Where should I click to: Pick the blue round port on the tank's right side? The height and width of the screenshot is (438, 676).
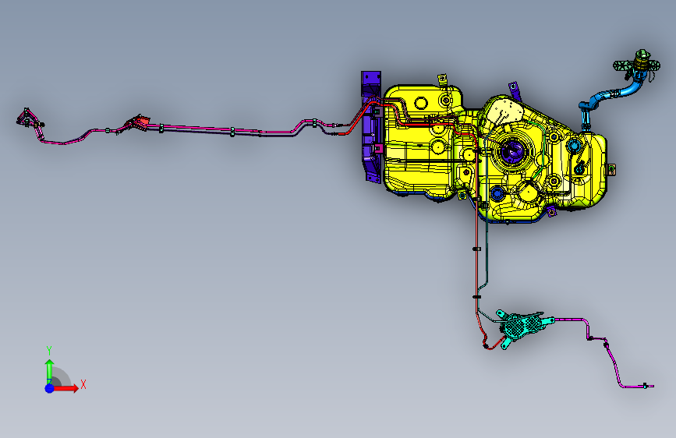[x=573, y=145]
